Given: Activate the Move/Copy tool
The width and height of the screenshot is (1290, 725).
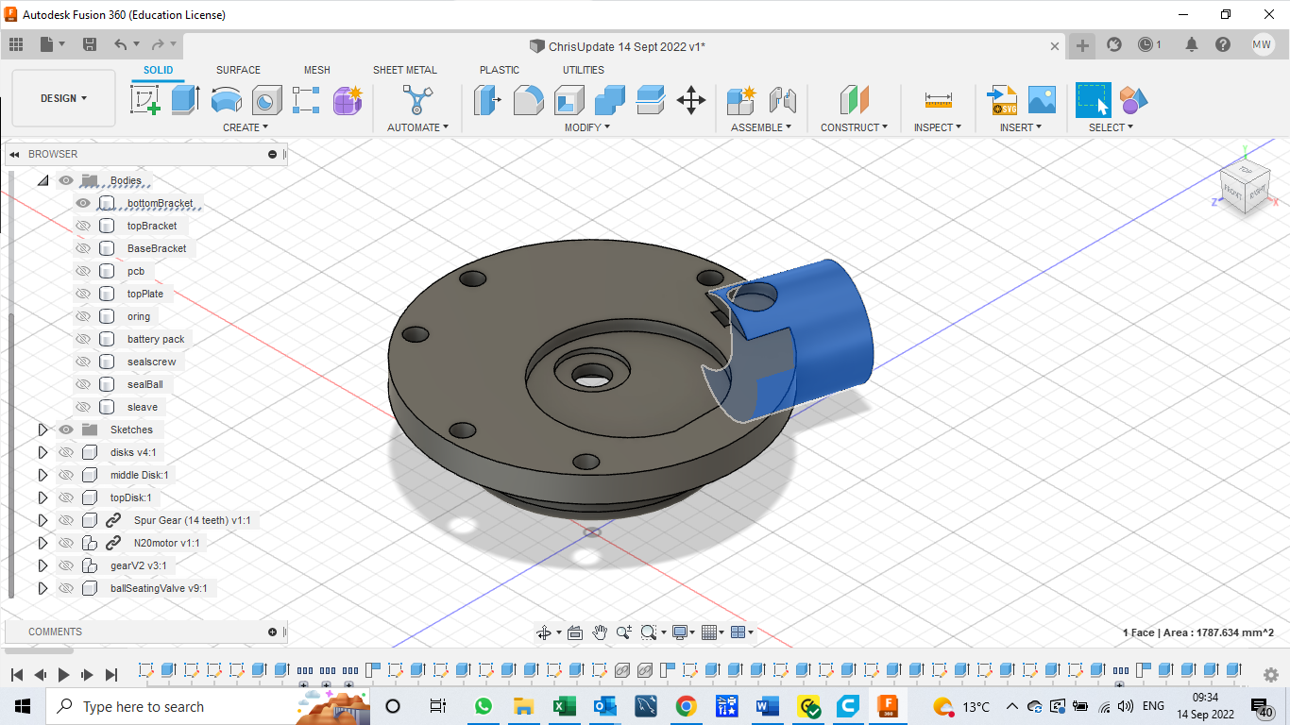Looking at the screenshot, I should tap(691, 99).
